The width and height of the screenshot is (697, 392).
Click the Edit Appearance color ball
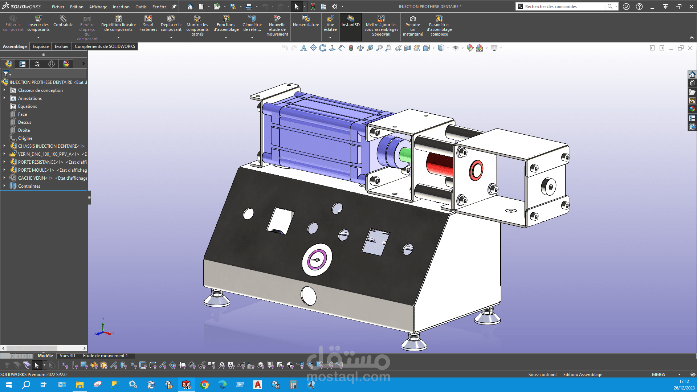pos(470,48)
